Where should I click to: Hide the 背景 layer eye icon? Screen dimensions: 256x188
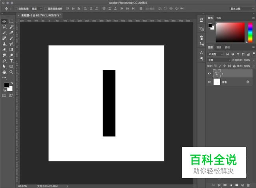tap(209, 82)
